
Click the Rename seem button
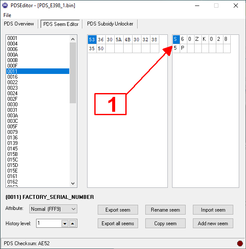coord(165,210)
